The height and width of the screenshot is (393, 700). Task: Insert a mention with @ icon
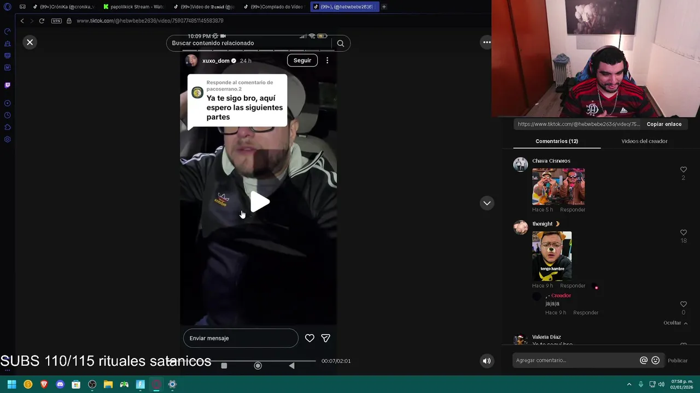[x=644, y=360]
